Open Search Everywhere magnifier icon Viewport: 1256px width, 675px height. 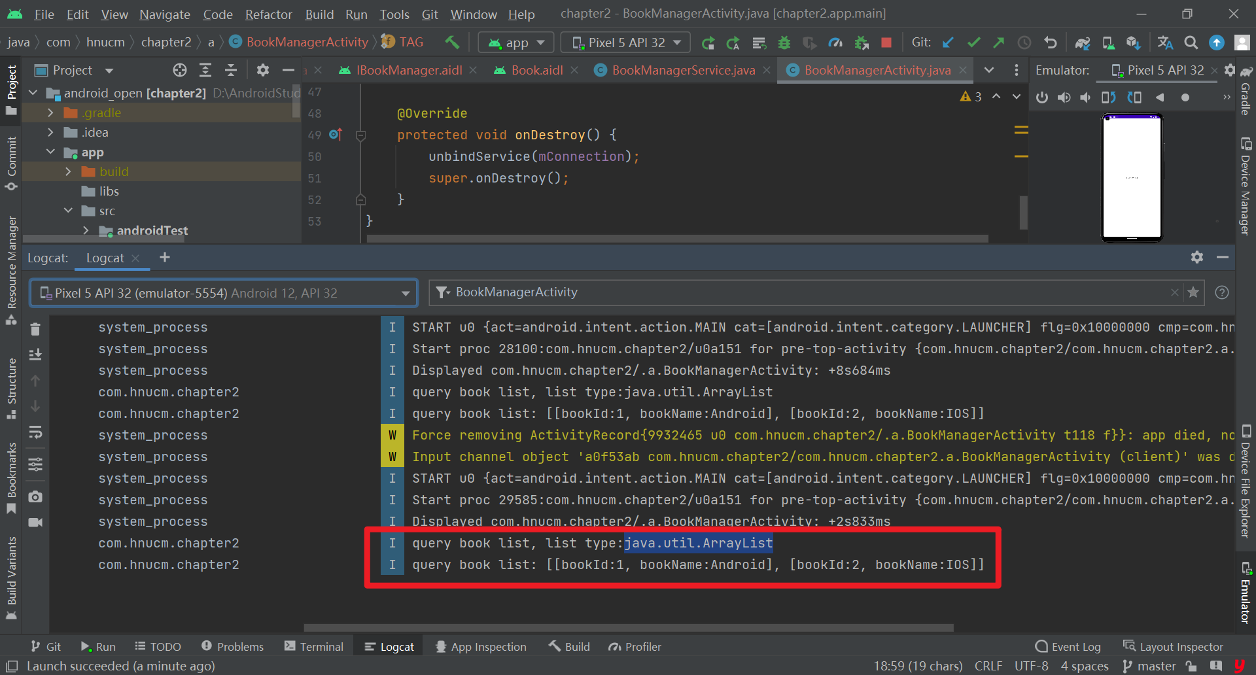point(1191,43)
